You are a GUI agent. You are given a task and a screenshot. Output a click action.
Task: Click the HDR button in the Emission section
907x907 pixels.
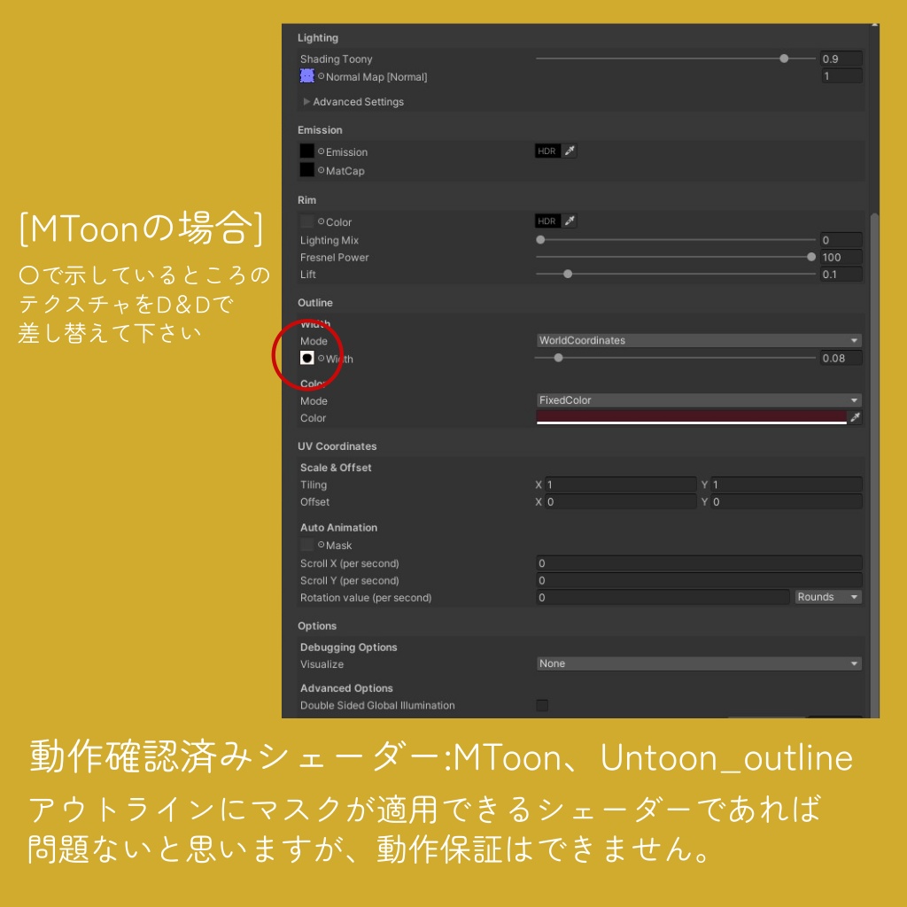tap(547, 151)
